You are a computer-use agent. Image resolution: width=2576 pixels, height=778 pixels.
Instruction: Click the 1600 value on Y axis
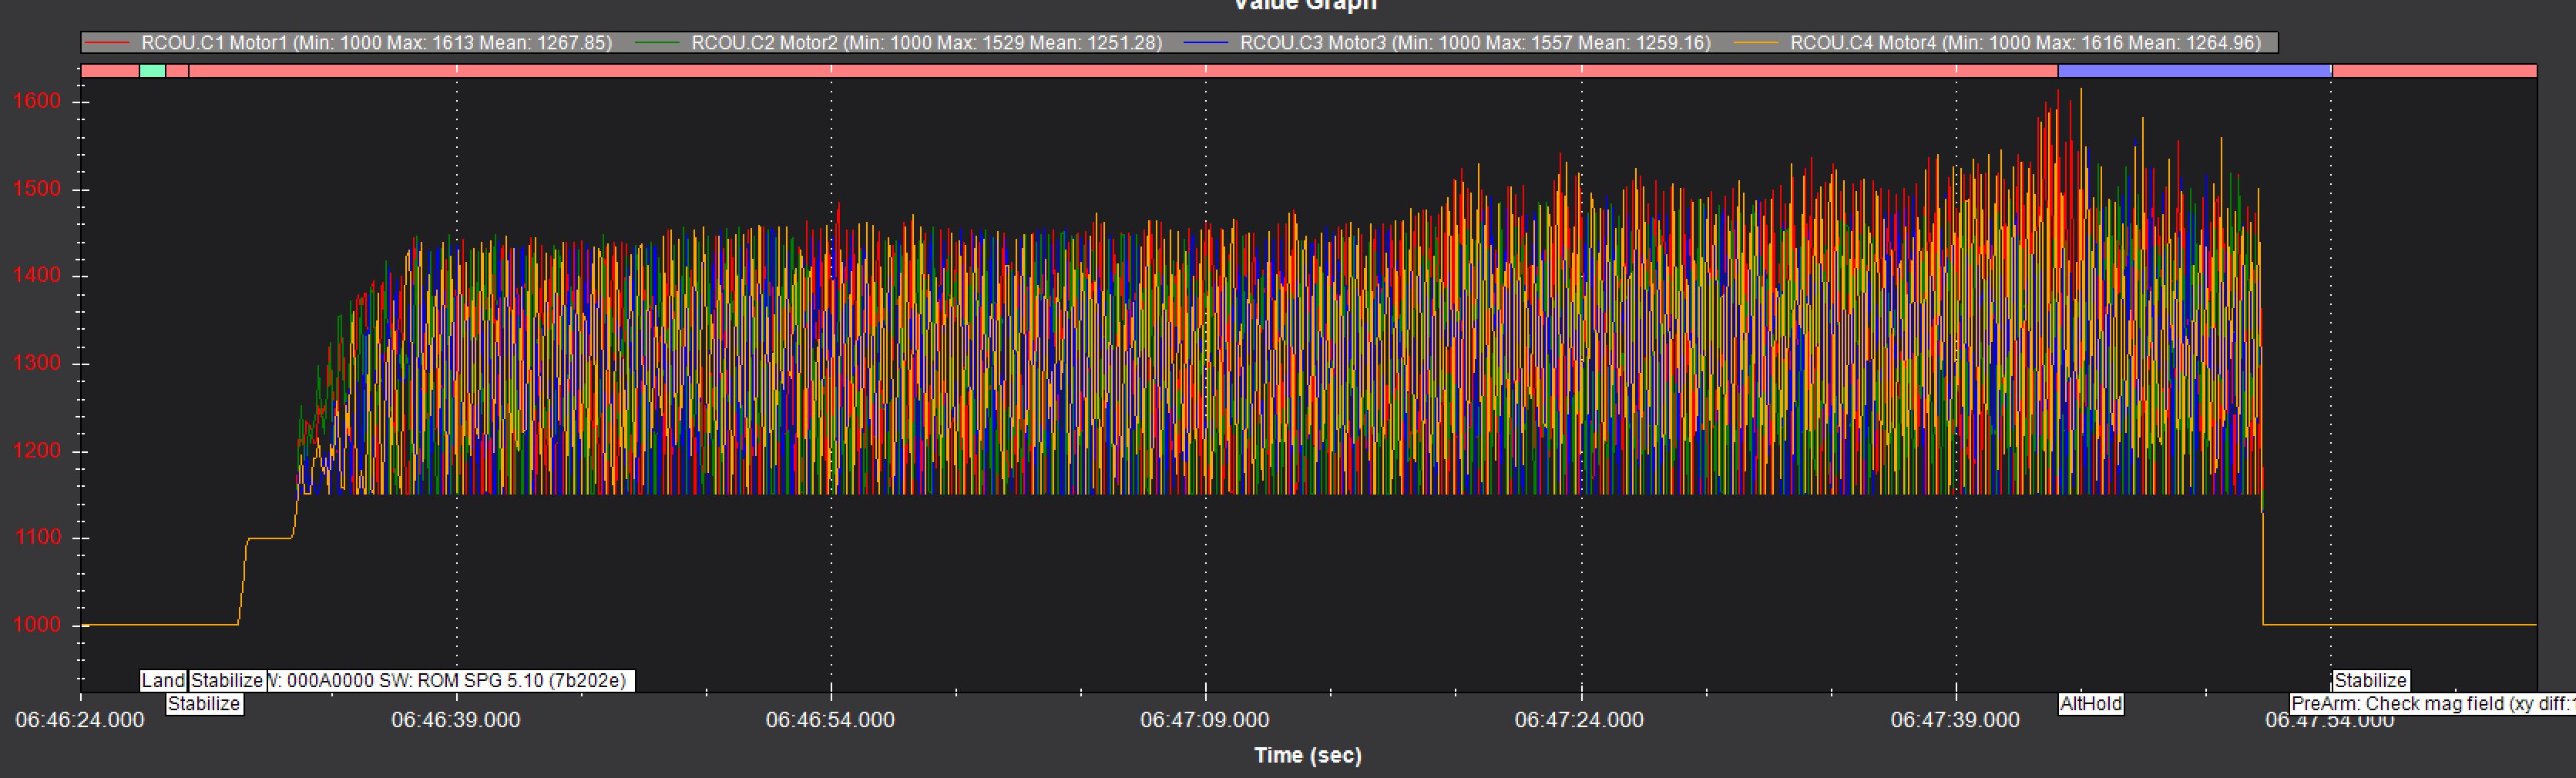click(x=37, y=101)
